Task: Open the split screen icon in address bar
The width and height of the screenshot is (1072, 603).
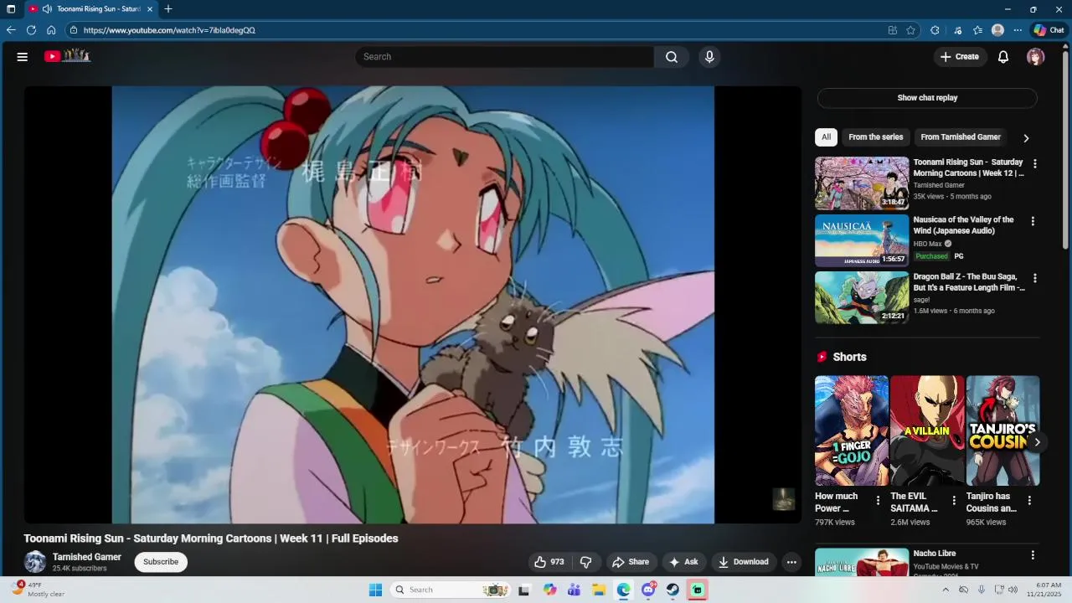Action: point(893,30)
